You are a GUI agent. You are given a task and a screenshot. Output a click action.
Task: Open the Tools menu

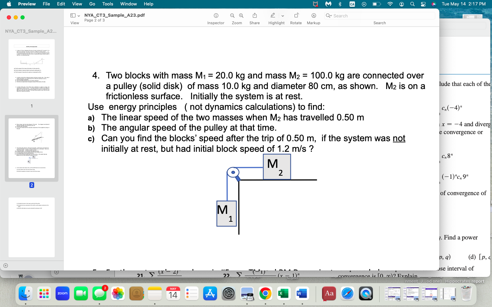point(107,4)
